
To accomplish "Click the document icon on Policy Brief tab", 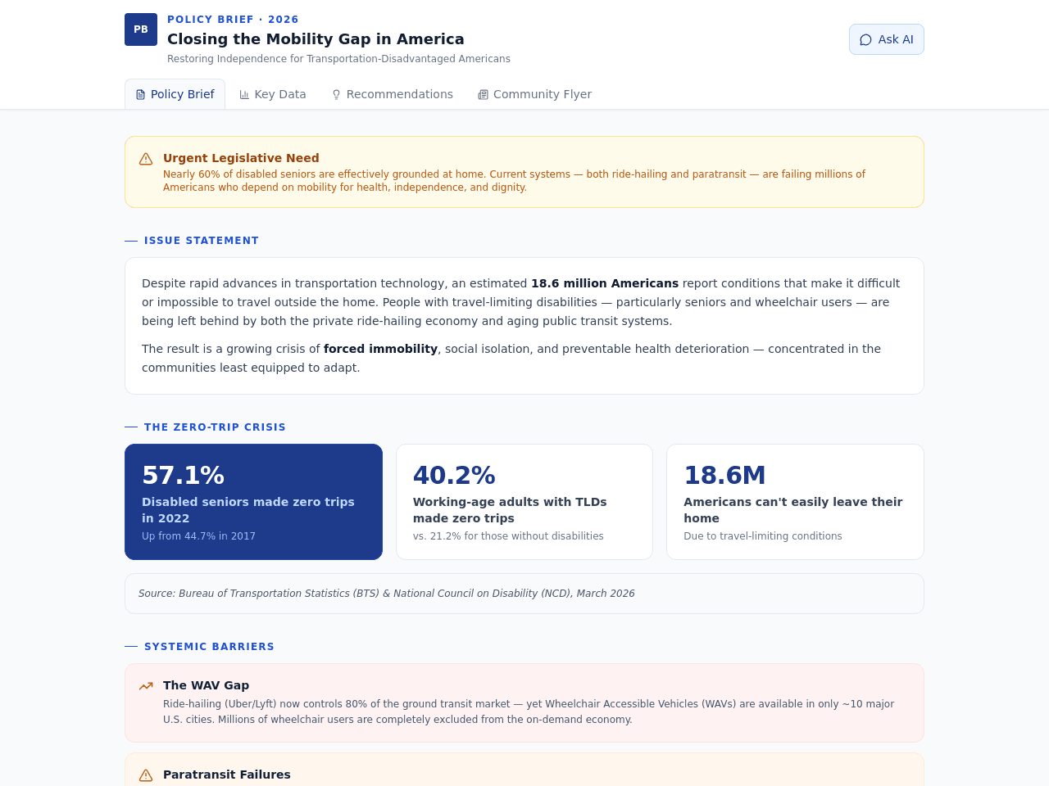I will pos(140,95).
